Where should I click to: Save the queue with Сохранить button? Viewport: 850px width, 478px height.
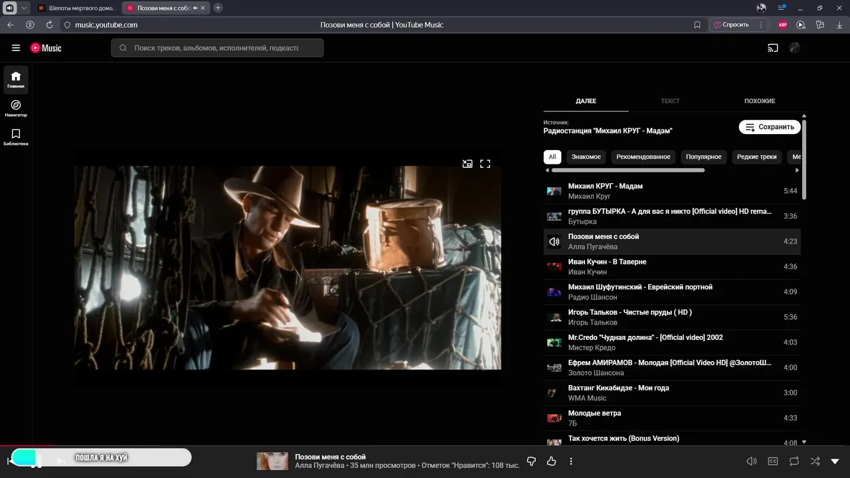(x=770, y=127)
